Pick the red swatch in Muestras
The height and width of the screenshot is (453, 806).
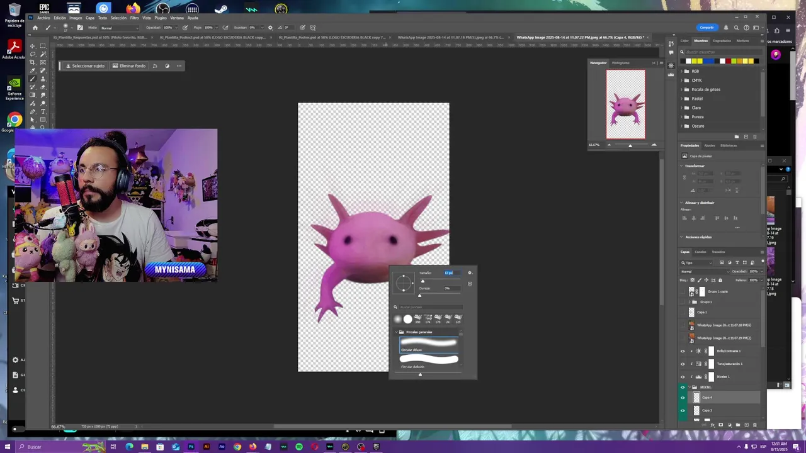pyautogui.click(x=728, y=61)
